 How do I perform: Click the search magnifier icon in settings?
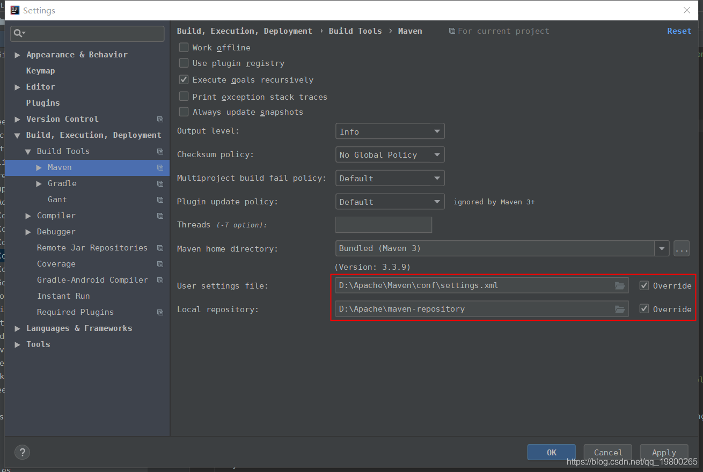[18, 33]
